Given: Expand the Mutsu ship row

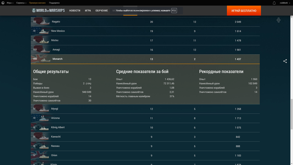Looking at the screenshot, I should 145,40.
